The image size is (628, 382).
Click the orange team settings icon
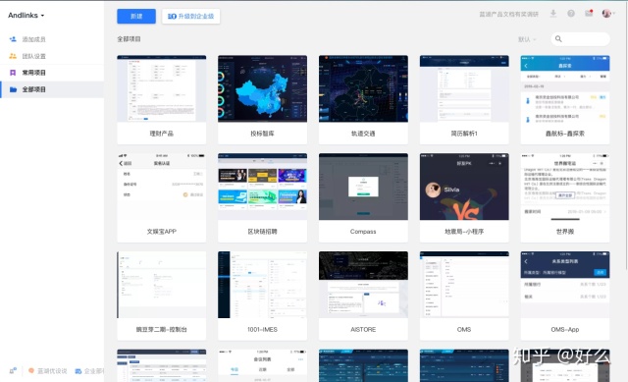[x=13, y=56]
